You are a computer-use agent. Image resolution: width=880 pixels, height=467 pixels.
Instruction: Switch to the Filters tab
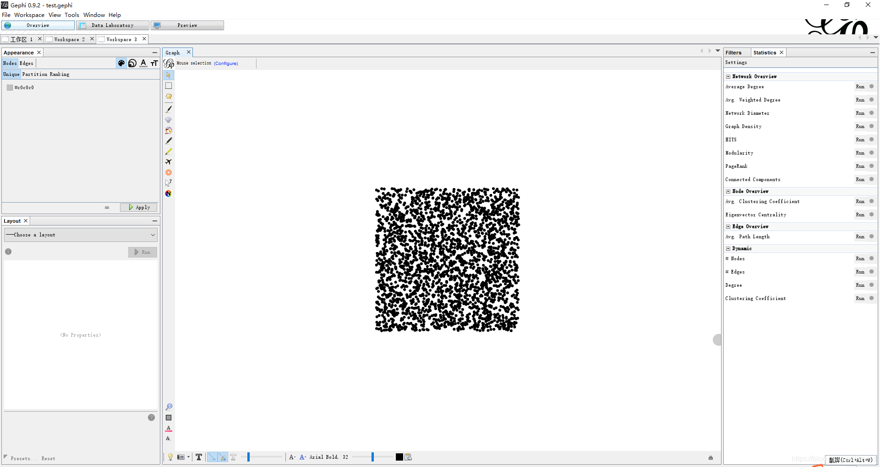tap(733, 53)
